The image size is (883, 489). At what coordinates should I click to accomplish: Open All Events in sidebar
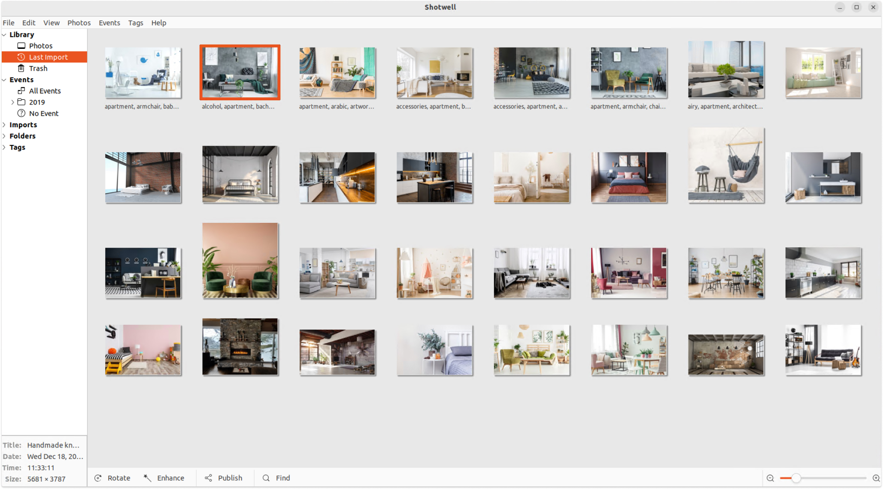(45, 91)
